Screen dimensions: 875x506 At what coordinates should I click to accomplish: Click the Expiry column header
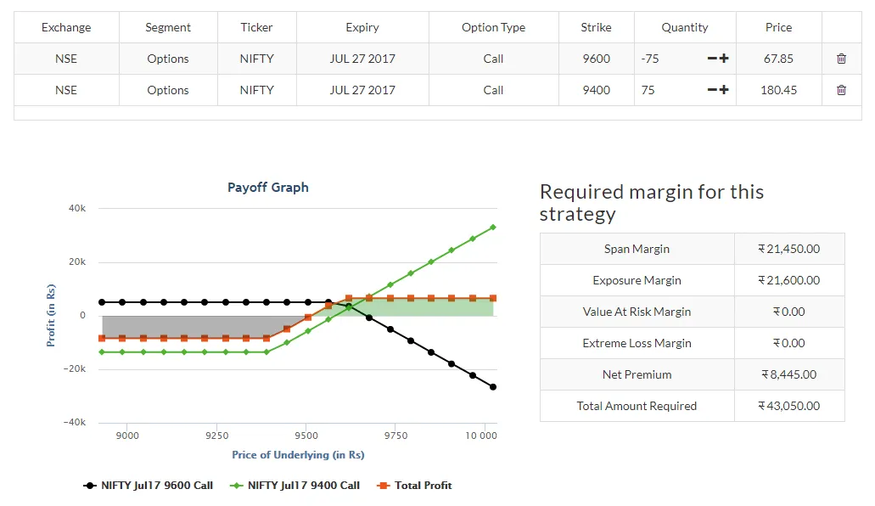(362, 27)
